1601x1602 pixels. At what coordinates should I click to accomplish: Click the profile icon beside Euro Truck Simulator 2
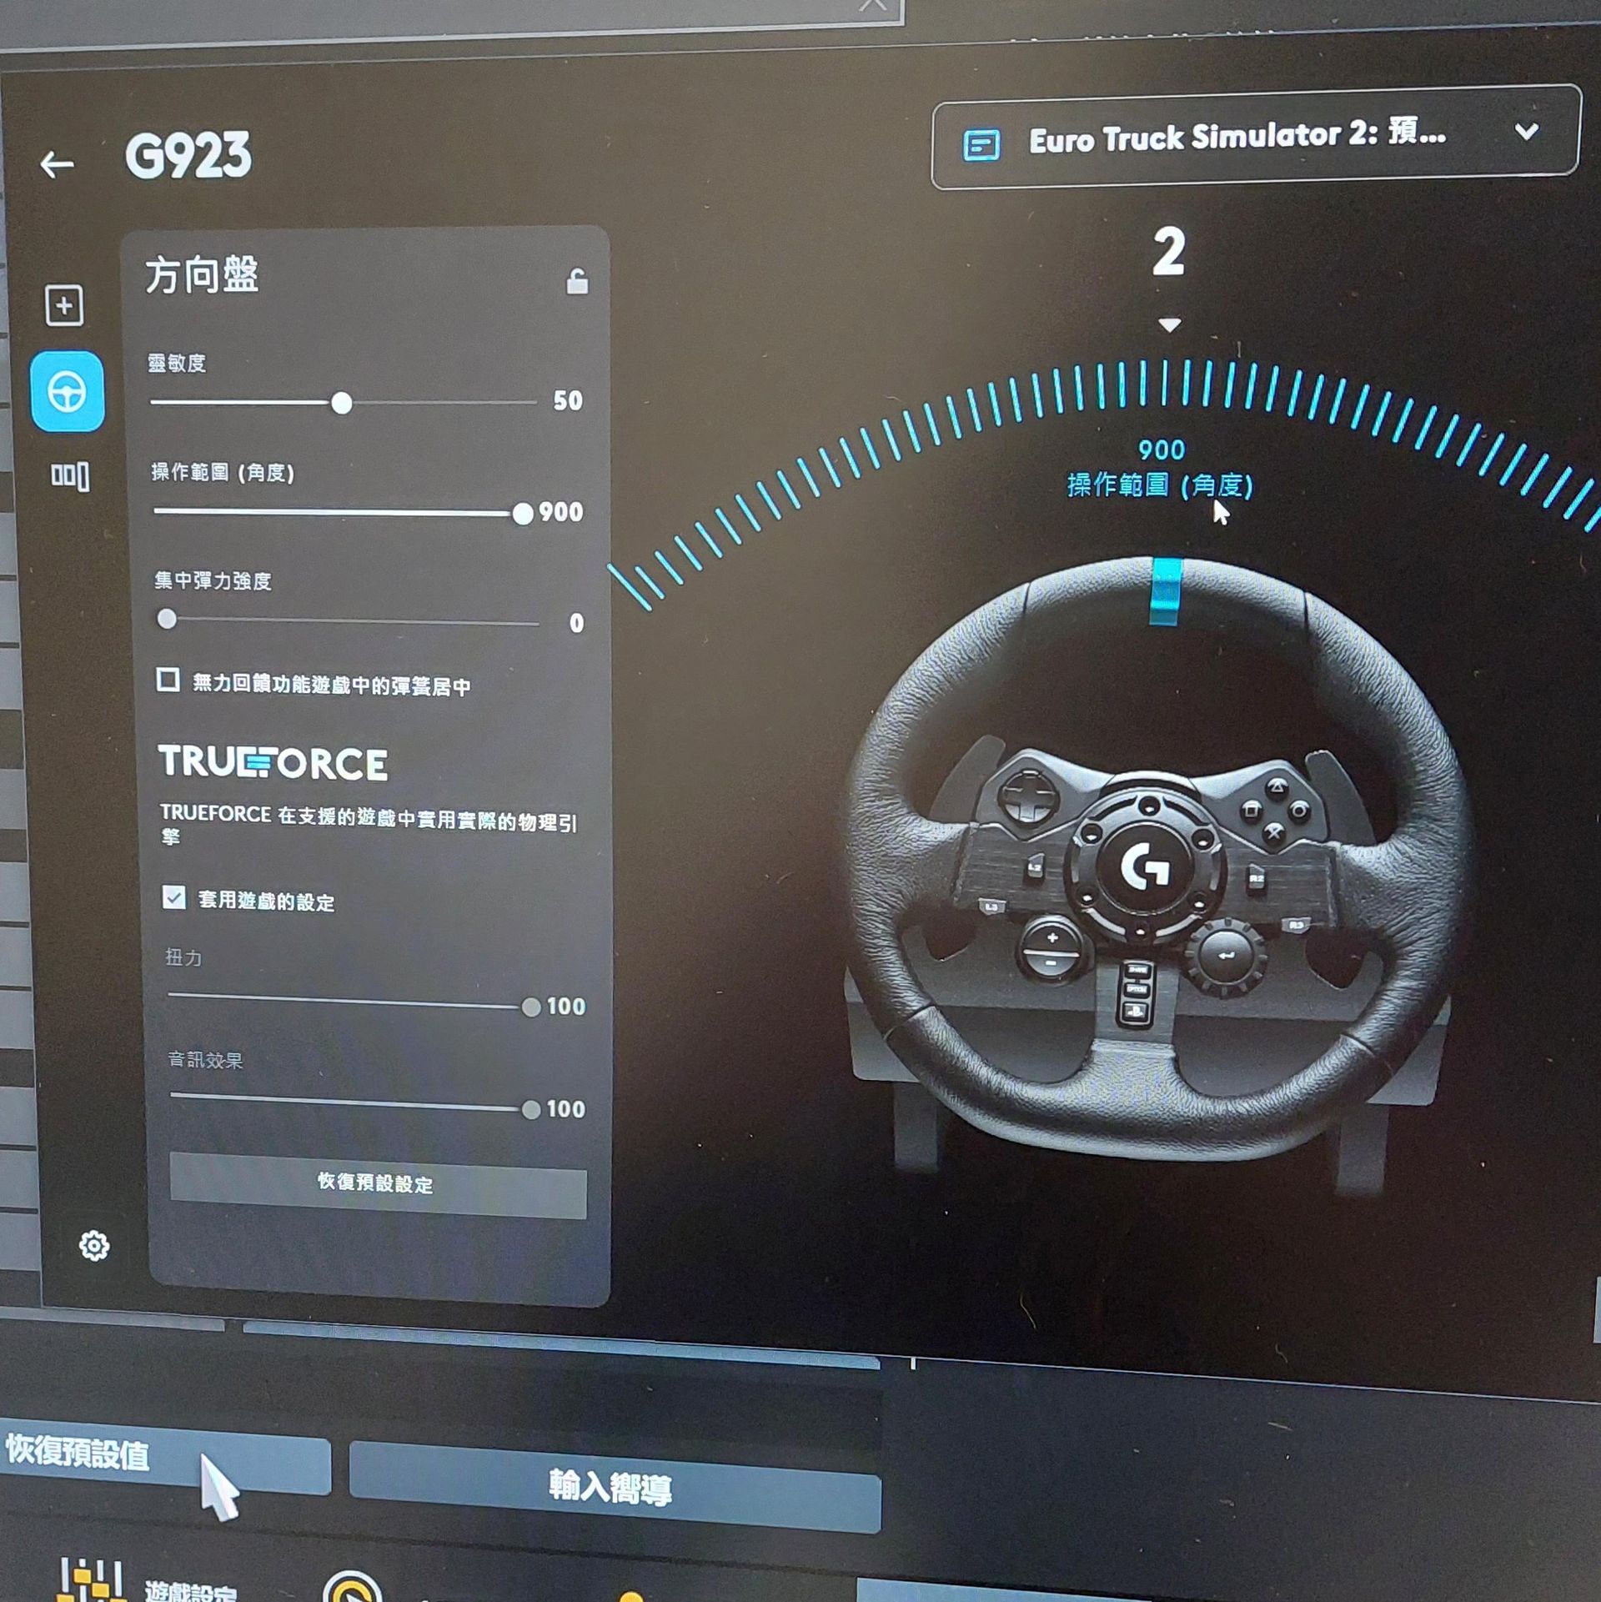point(981,145)
